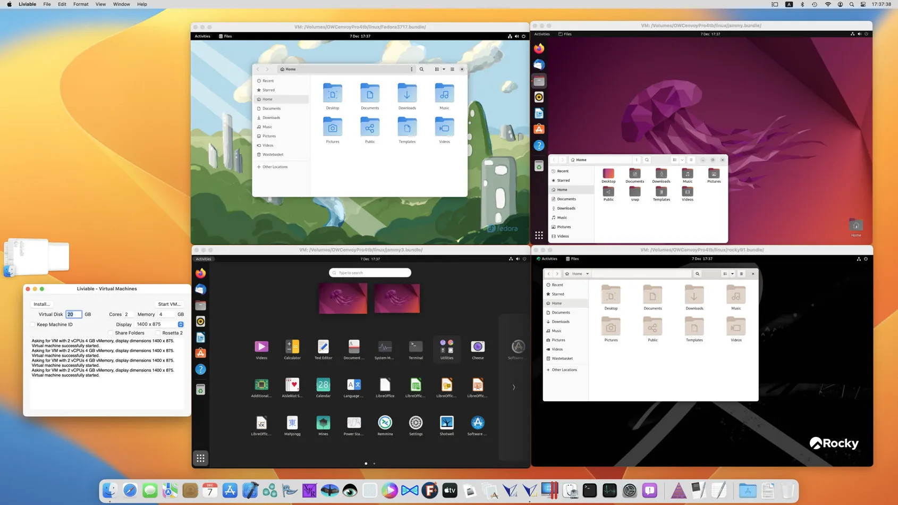Image resolution: width=898 pixels, height=505 pixels.
Task: Launch Calculator from the jammy3 app grid
Action: (x=292, y=347)
